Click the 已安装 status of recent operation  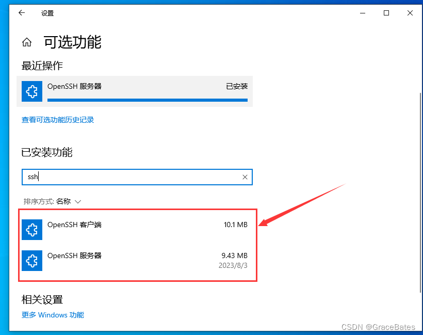point(237,86)
